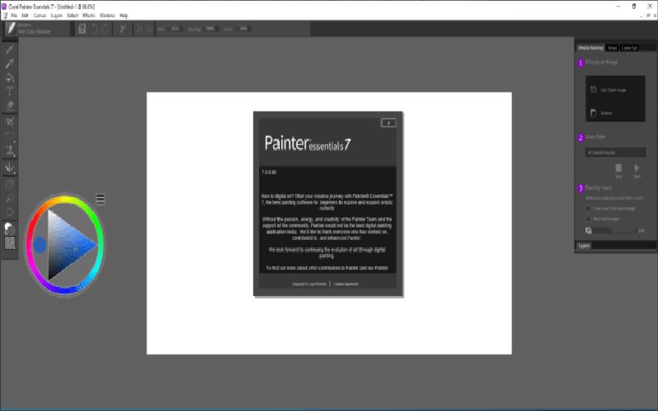Open the paper texture selector
658x411 pixels.
tap(10, 242)
